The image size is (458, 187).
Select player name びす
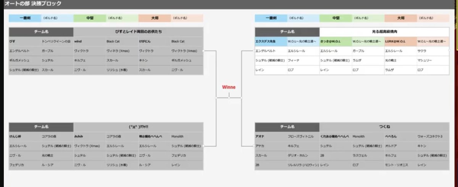(12, 41)
